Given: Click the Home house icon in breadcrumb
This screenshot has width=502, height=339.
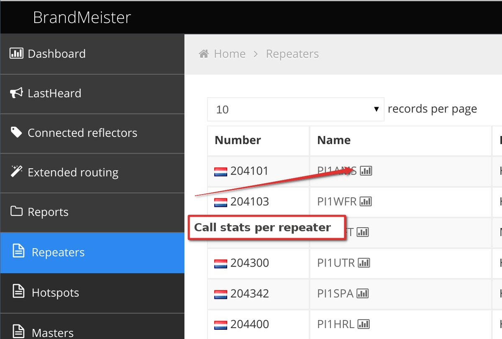Looking at the screenshot, I should (204, 54).
